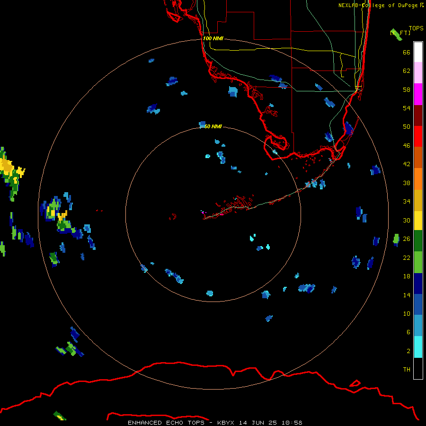Viewport: 426px width, 426px height.
Task: Click the "TH" threshold label
Action: (x=407, y=370)
